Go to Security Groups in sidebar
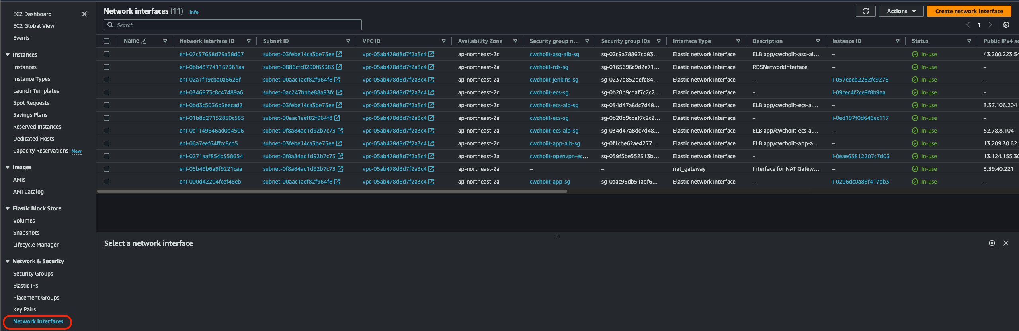Screen dimensions: 1019x331 coord(33,274)
